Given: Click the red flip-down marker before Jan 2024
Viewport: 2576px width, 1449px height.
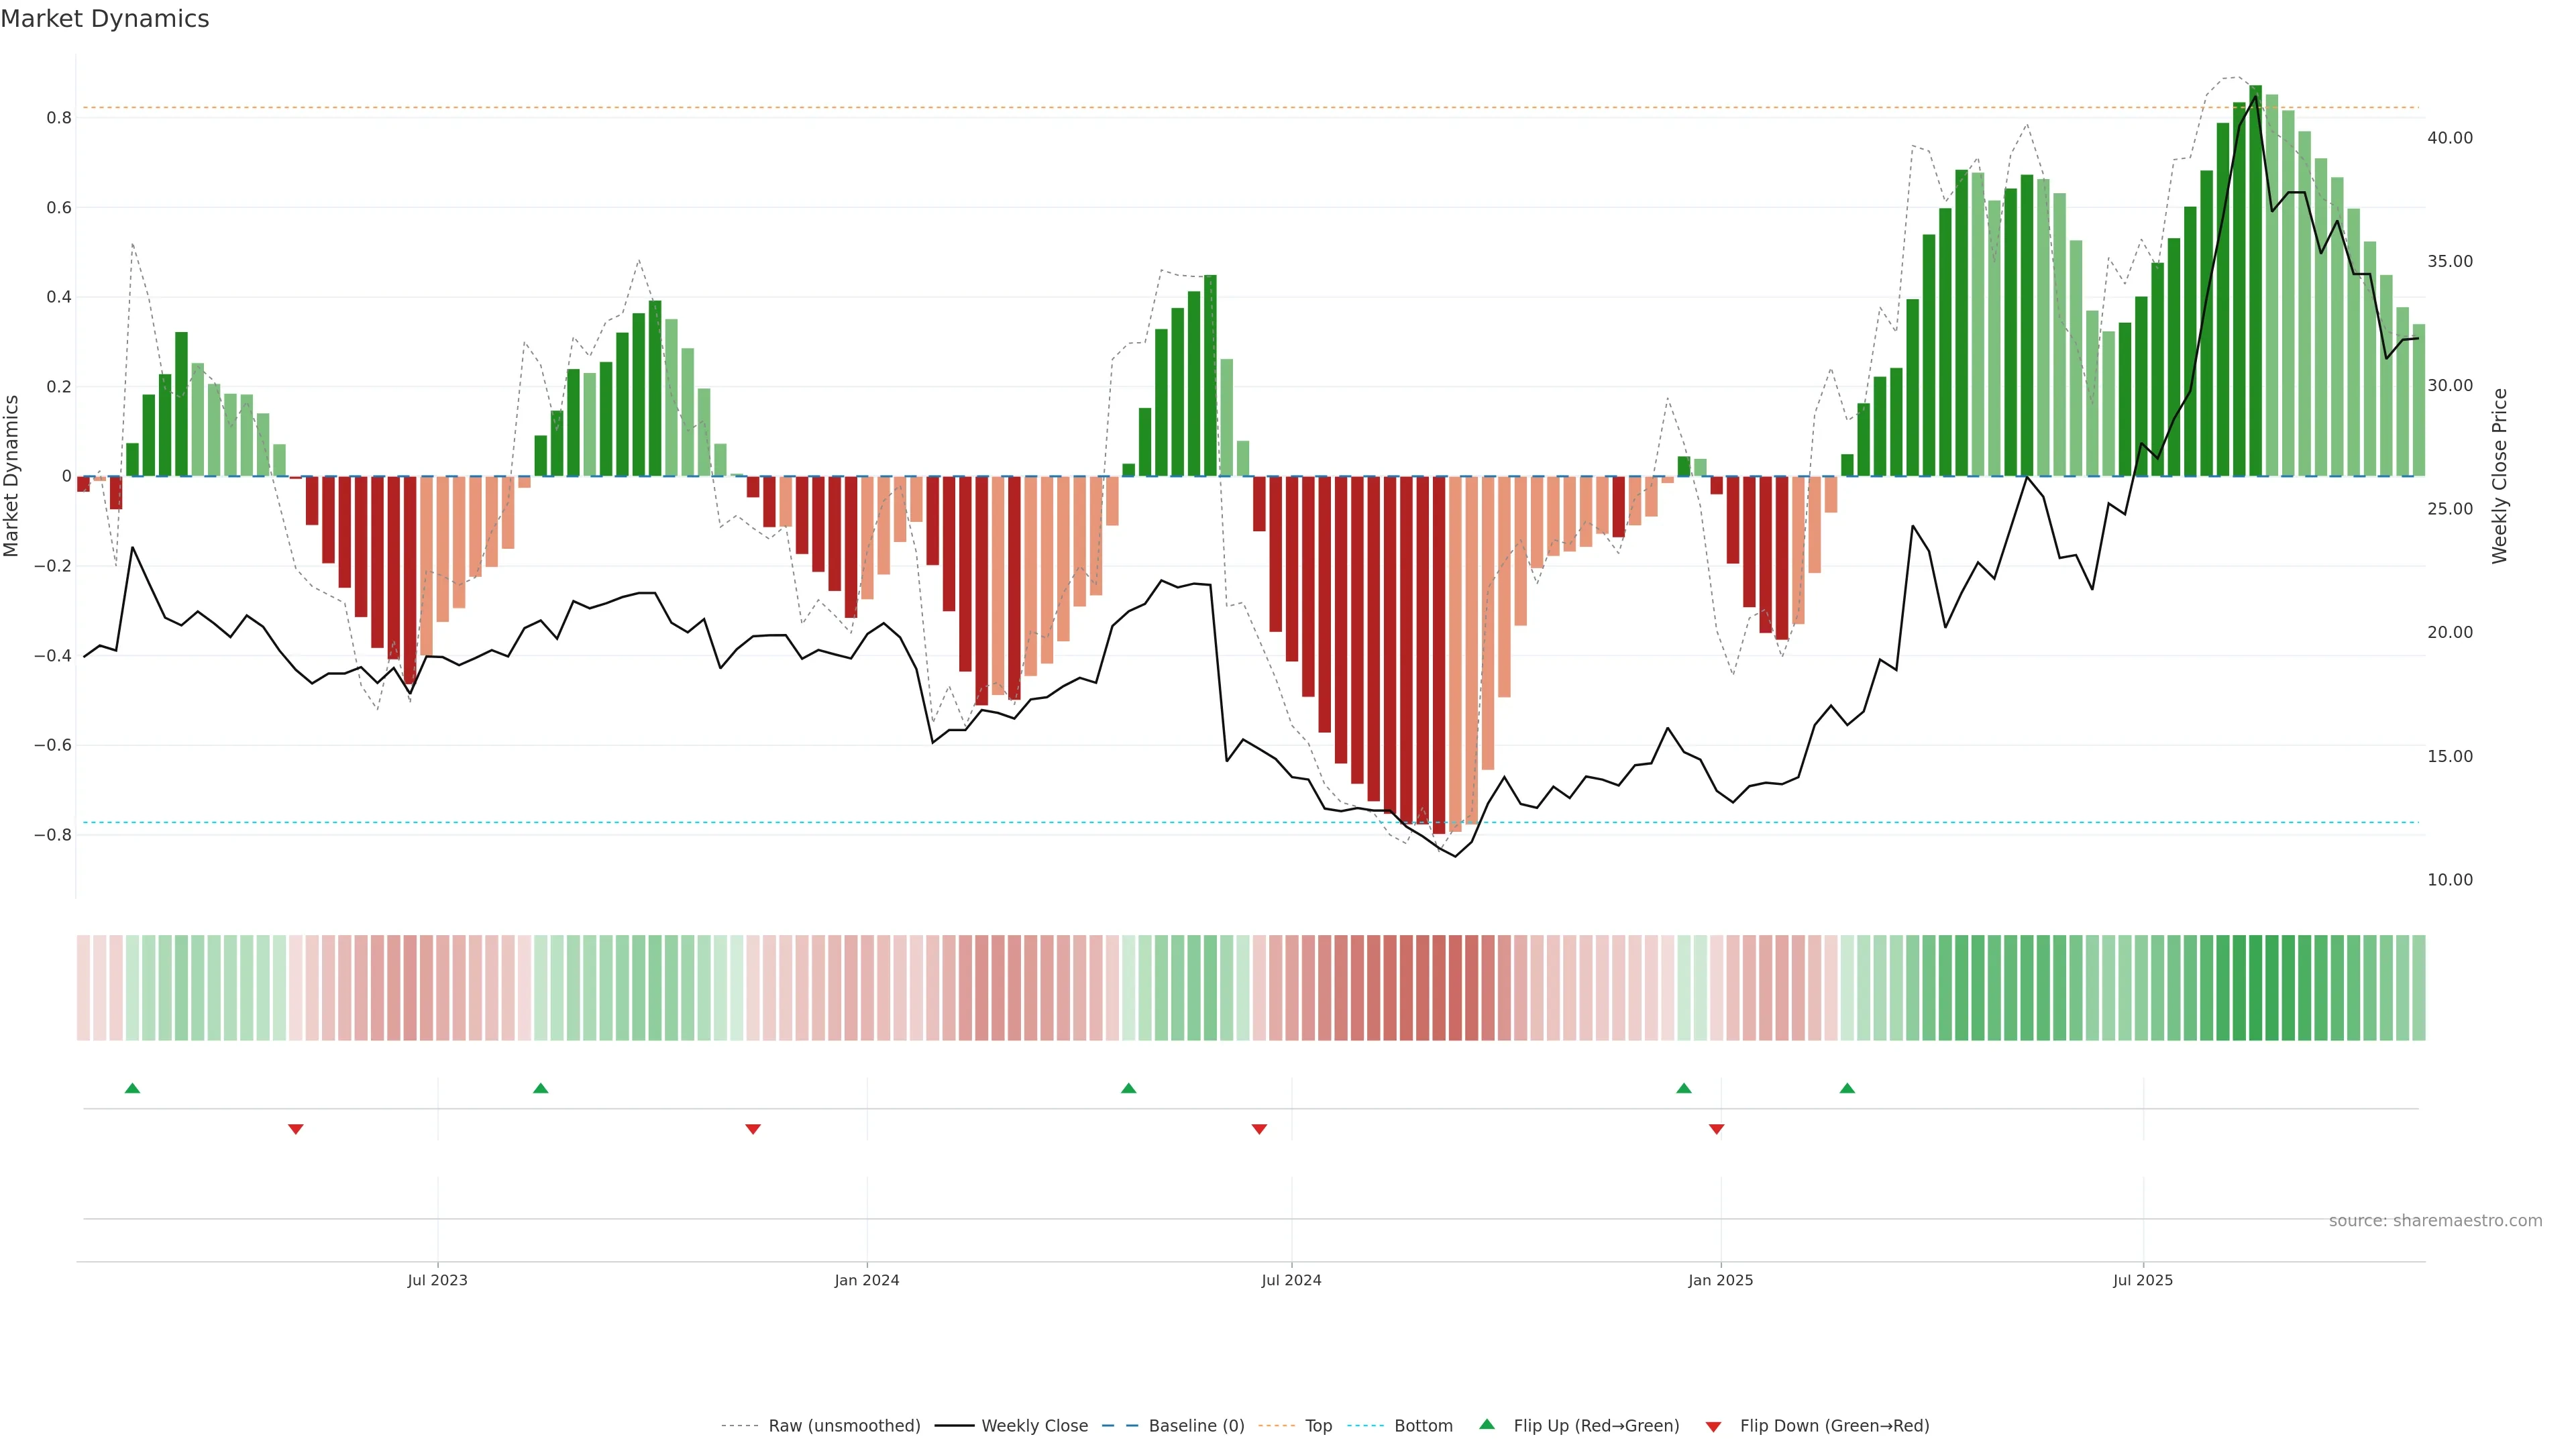Looking at the screenshot, I should tap(753, 1129).
